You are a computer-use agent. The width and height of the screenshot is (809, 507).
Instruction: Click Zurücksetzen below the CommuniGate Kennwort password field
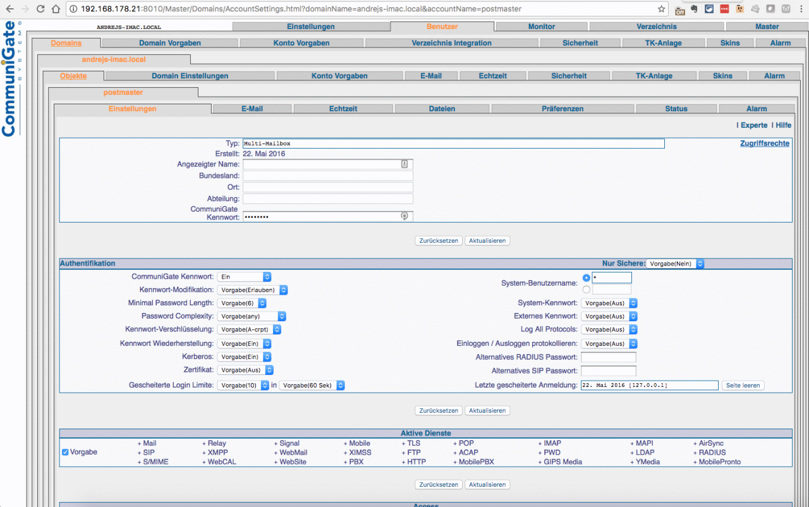point(439,240)
